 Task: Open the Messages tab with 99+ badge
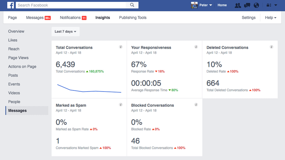(x=38, y=18)
